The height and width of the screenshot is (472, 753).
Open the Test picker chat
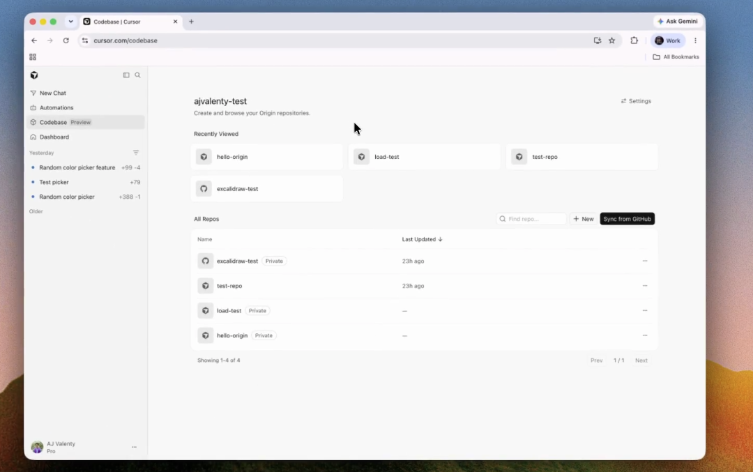pos(86,182)
